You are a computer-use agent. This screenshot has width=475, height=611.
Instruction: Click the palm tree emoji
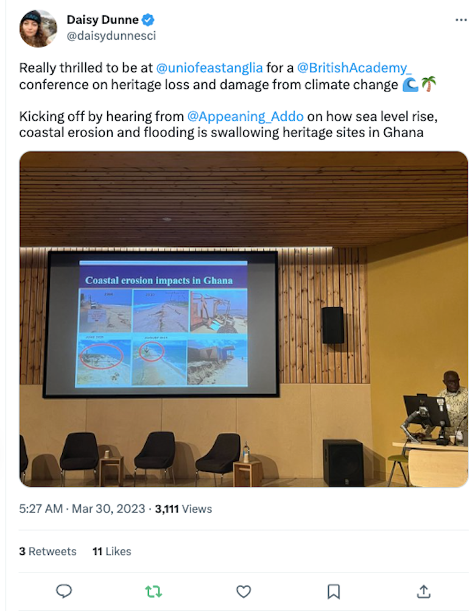429,84
